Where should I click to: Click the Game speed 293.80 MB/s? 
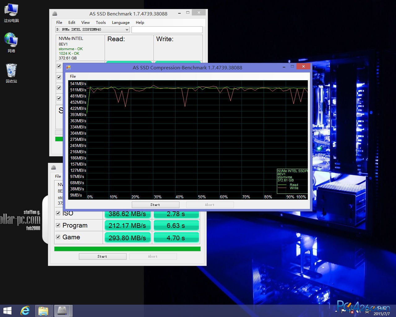(x=127, y=238)
